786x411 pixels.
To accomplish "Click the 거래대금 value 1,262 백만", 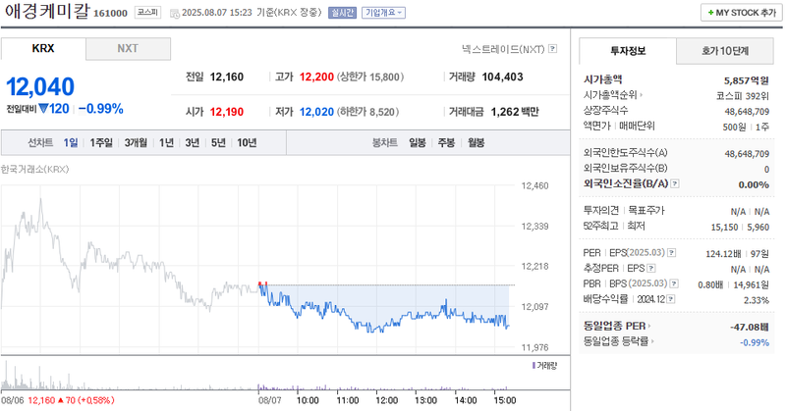I will [515, 112].
